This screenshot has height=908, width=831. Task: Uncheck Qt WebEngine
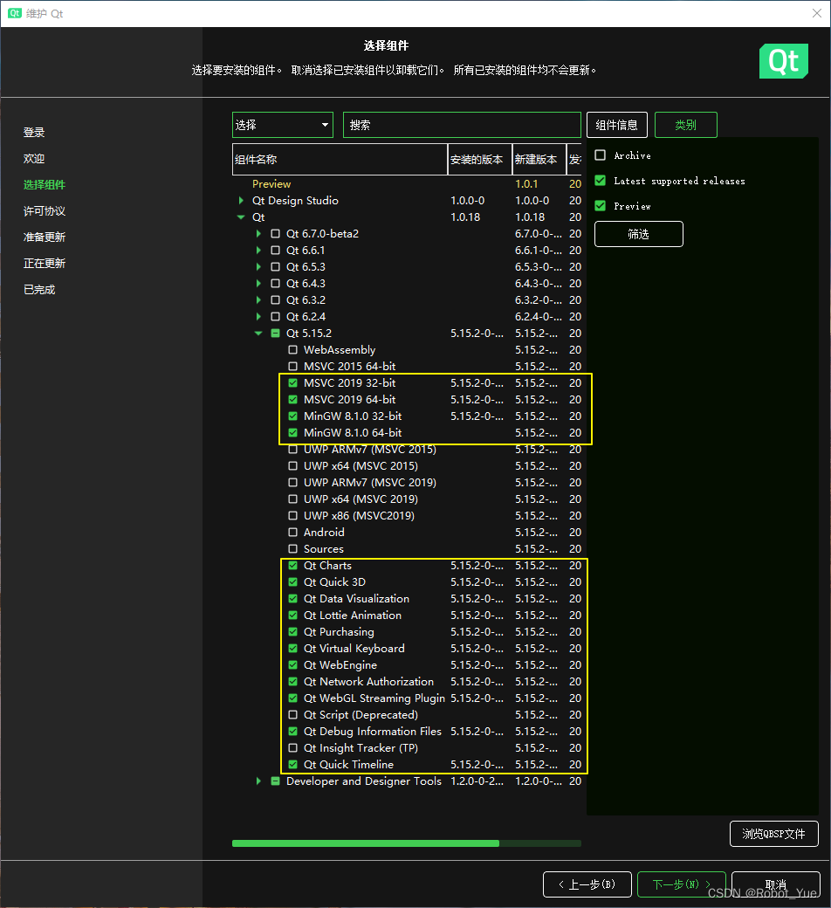click(293, 665)
